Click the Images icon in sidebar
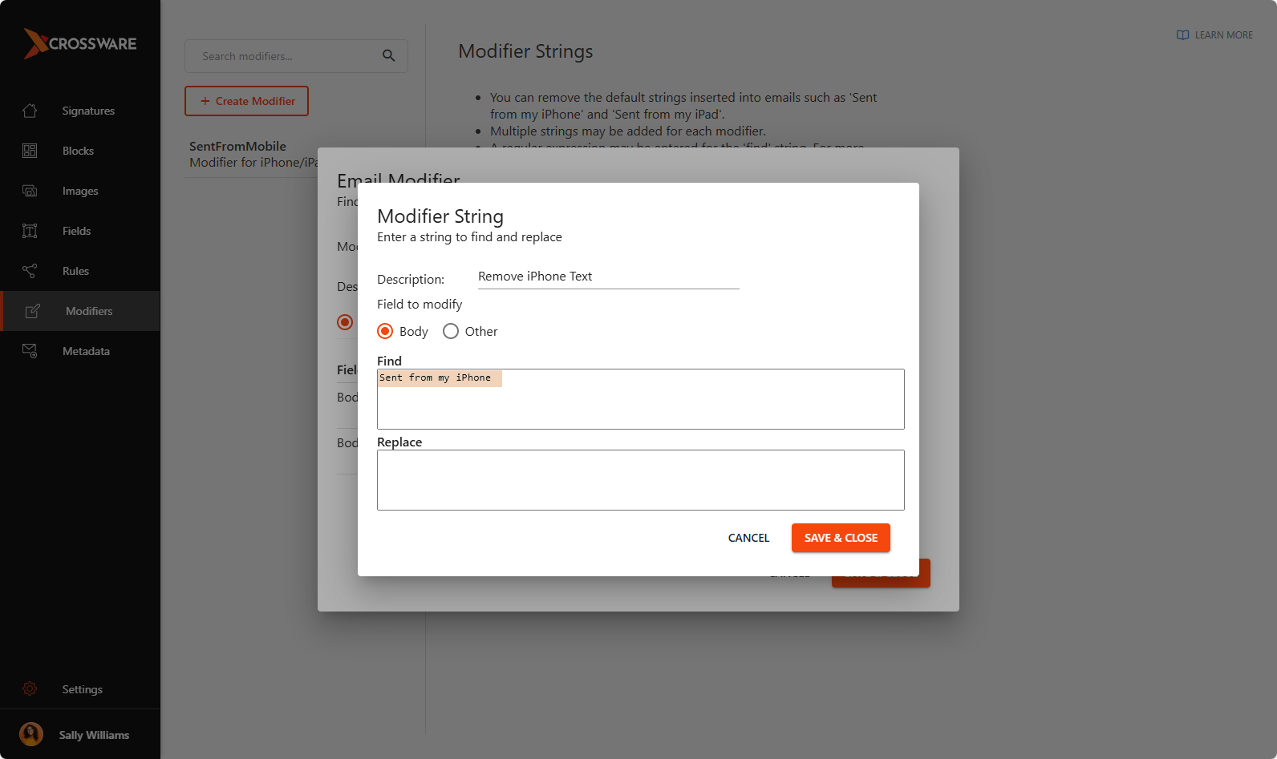 (30, 191)
